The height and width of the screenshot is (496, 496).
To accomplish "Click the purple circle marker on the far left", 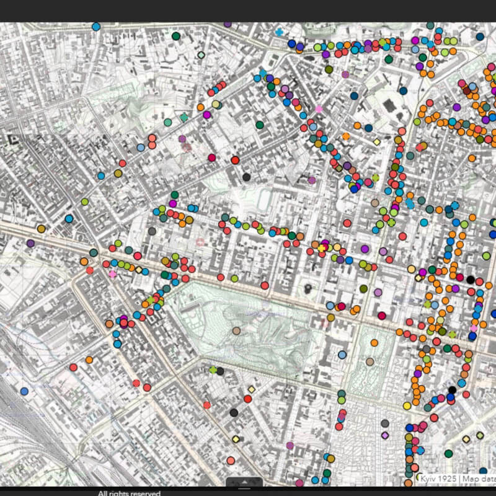I will (30, 244).
